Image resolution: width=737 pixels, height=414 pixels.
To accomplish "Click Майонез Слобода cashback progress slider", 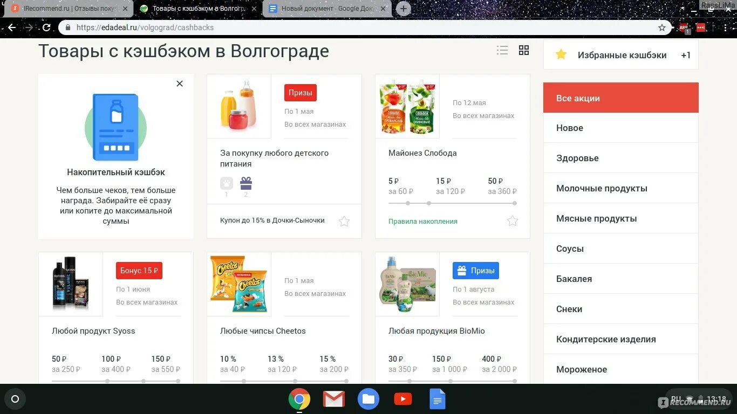I will tap(453, 203).
